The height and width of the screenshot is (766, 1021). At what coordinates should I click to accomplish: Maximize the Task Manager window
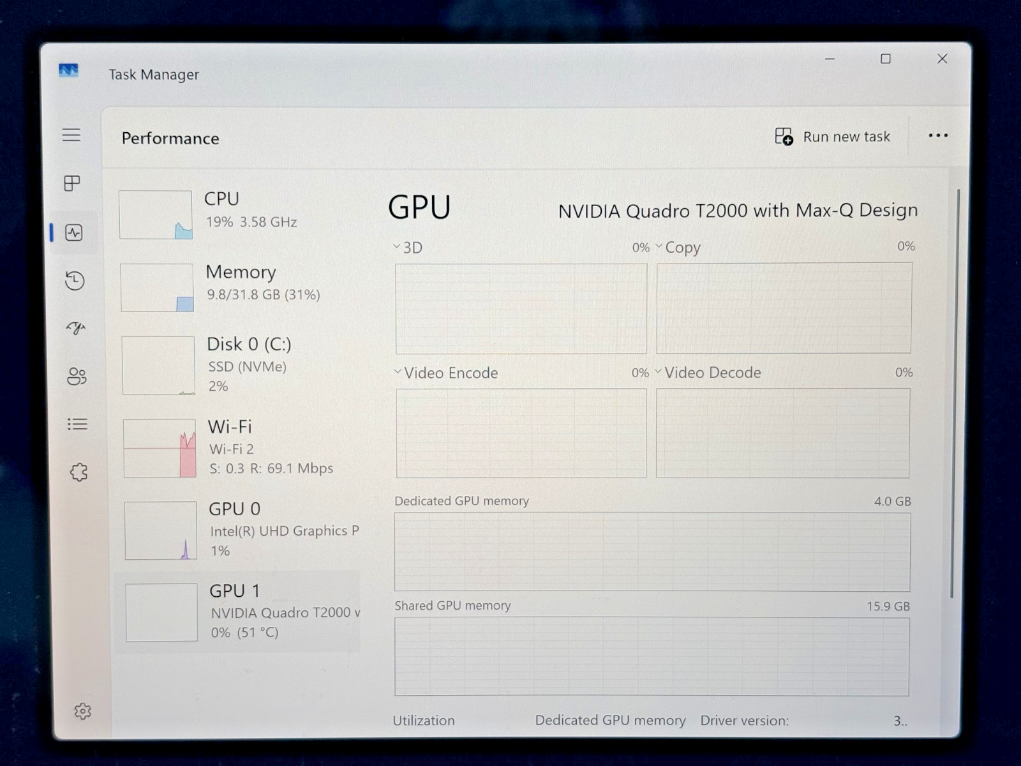pos(886,59)
